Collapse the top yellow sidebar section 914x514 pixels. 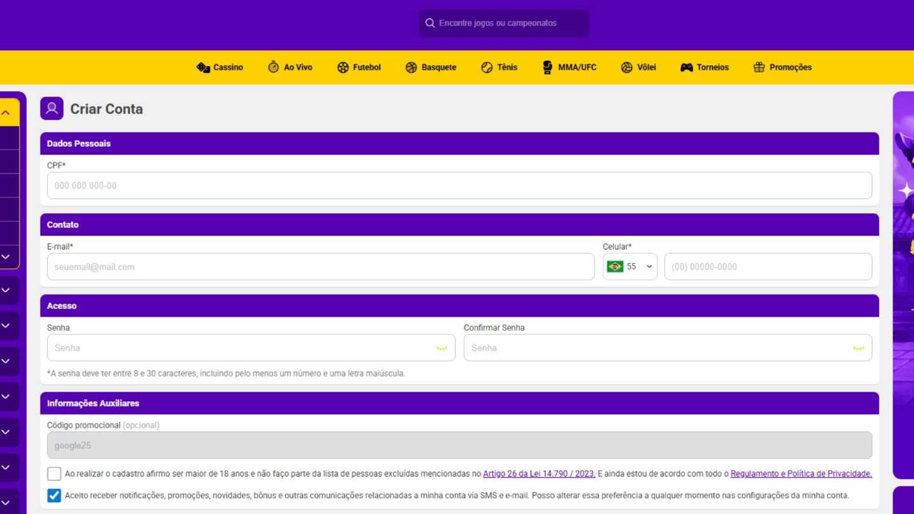pyautogui.click(x=6, y=113)
